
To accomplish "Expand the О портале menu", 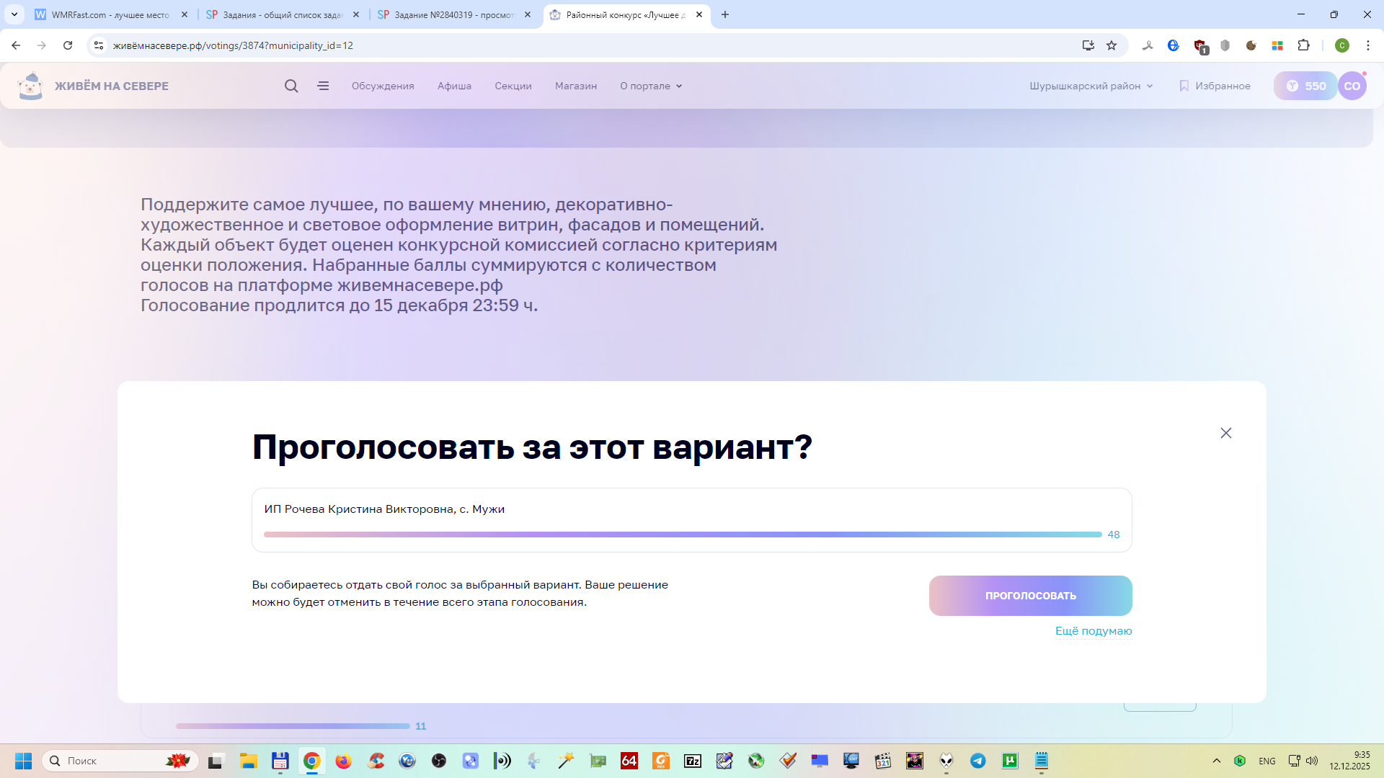I will point(650,86).
